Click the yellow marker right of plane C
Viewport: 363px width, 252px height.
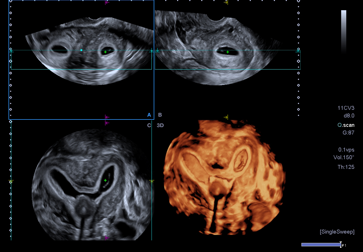pyautogui.click(x=152, y=181)
